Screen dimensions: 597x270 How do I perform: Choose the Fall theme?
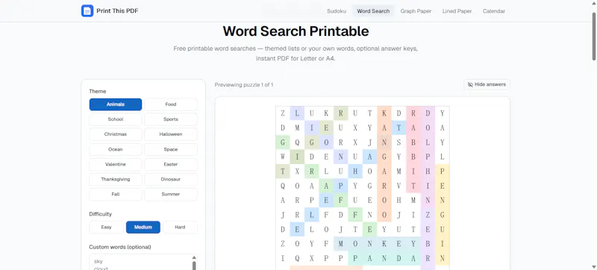point(116,195)
